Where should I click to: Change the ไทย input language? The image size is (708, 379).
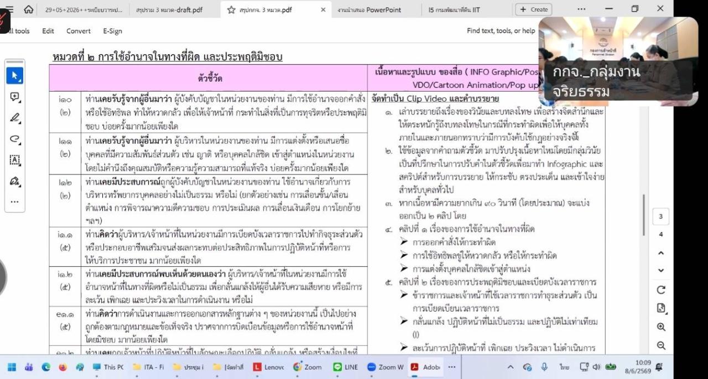(564, 367)
